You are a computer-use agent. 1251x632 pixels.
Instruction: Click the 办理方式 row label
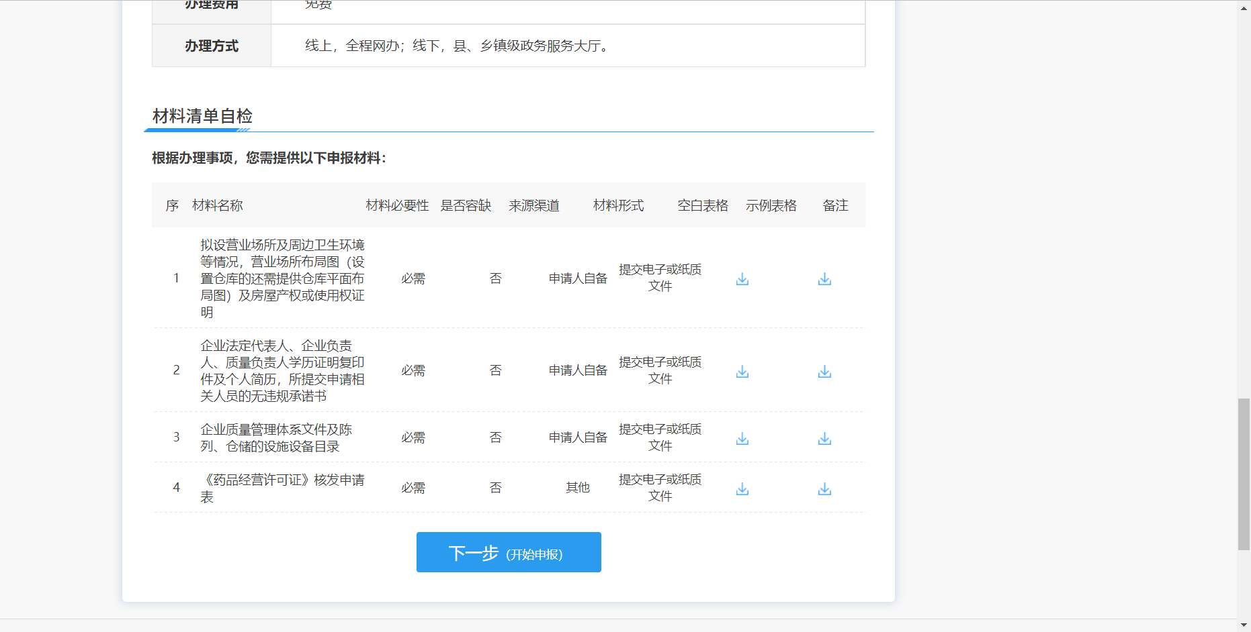coord(212,46)
